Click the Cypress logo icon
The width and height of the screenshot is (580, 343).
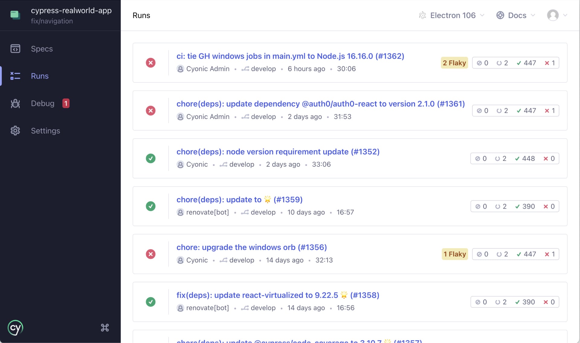pos(15,328)
